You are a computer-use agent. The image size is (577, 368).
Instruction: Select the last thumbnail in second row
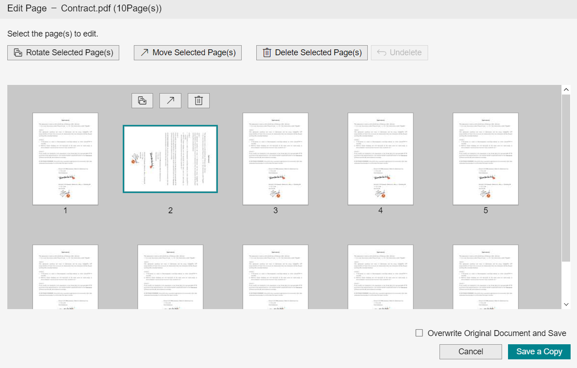(486, 277)
